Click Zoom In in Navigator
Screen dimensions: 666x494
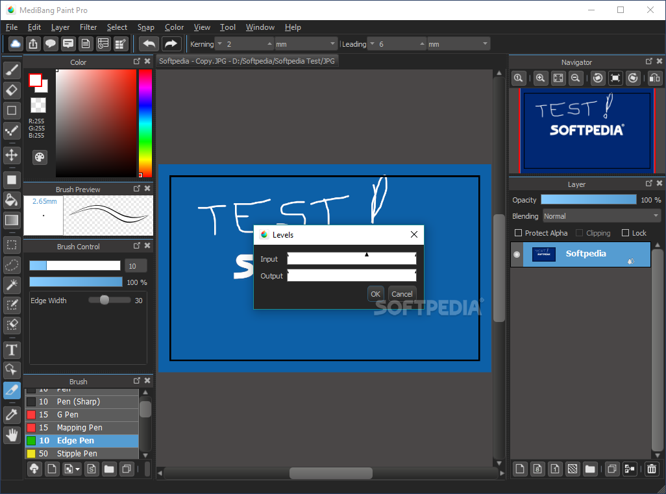pyautogui.click(x=540, y=78)
